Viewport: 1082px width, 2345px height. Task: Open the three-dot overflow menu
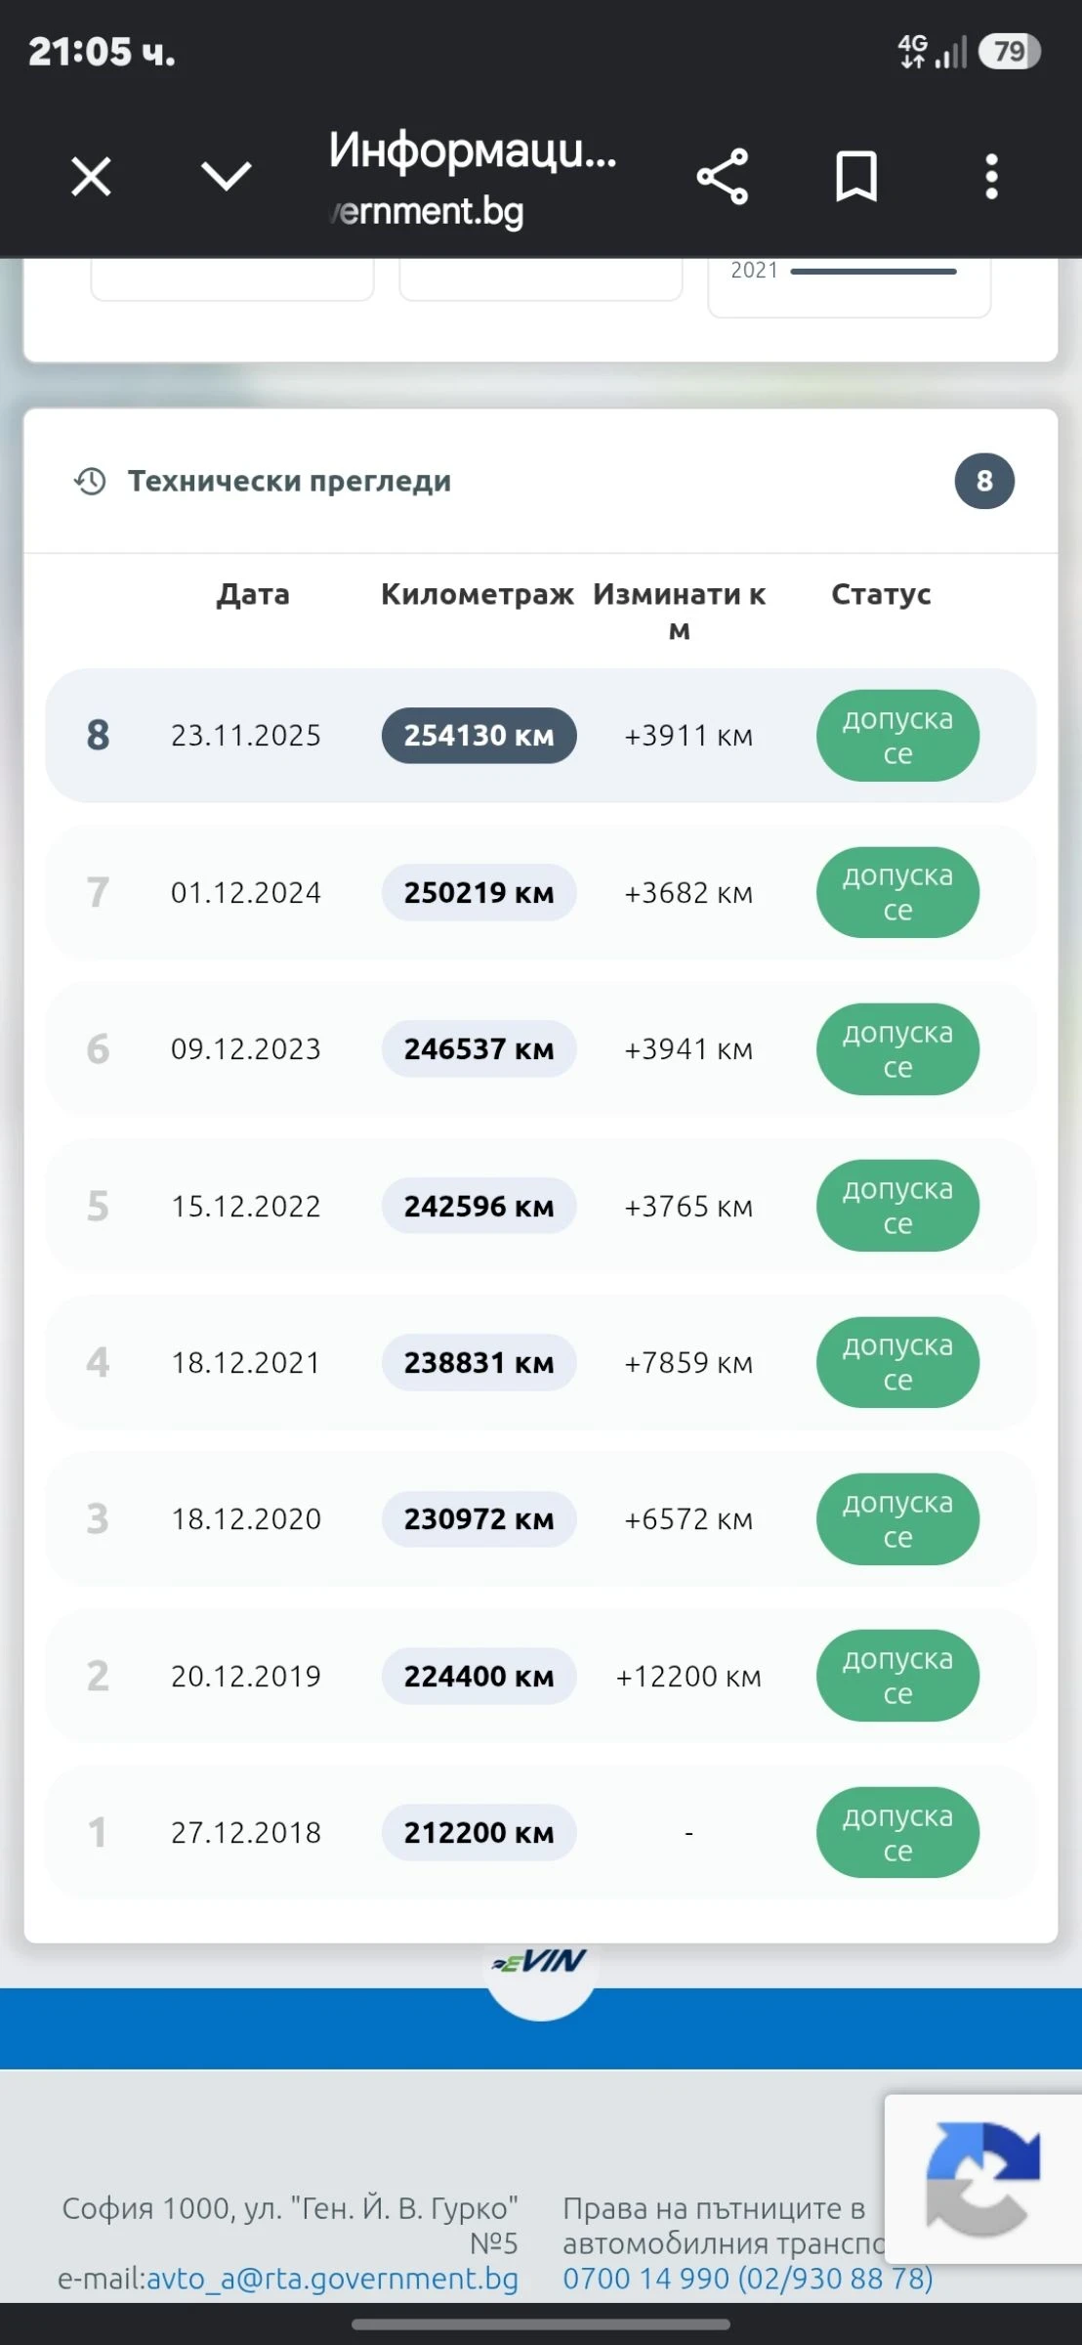pyautogui.click(x=991, y=177)
